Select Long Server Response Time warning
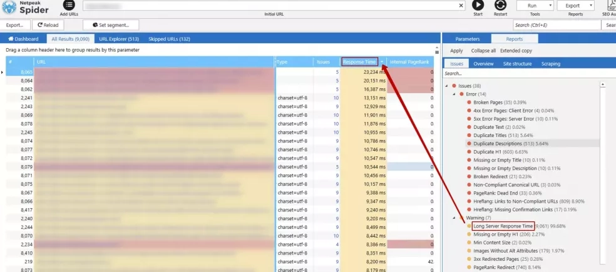This screenshot has height=272, width=616. pos(503,226)
